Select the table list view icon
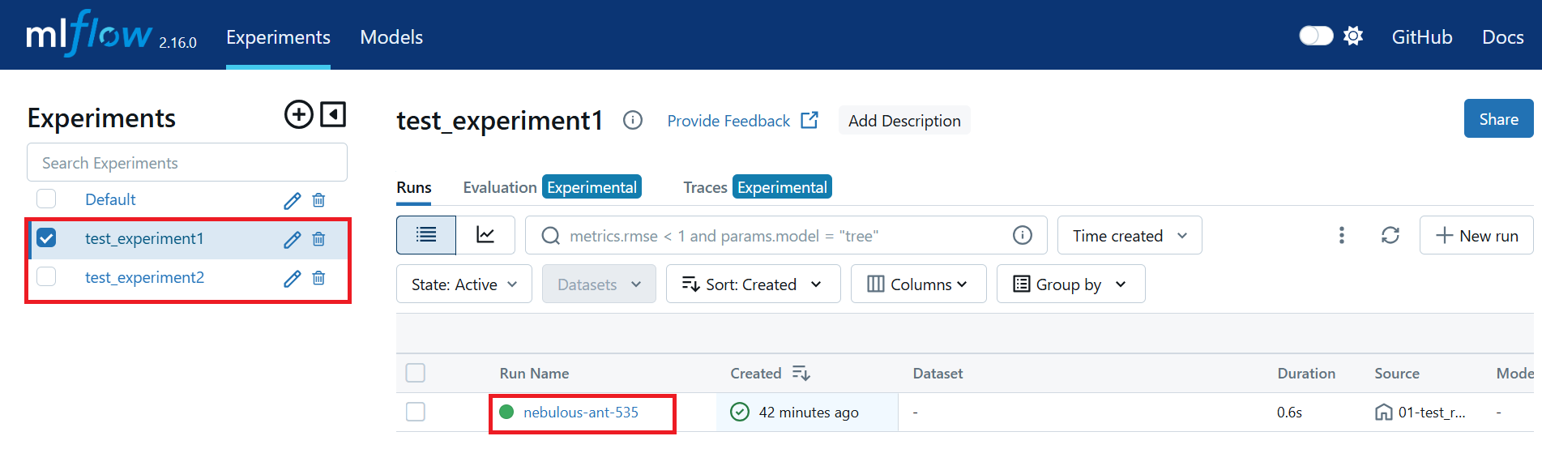1542x449 pixels. [426, 235]
